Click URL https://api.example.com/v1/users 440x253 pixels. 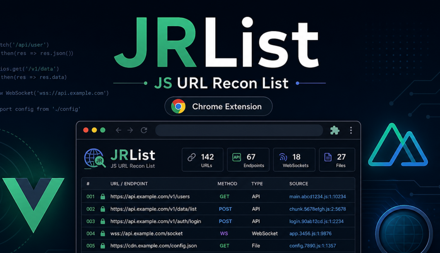click(x=150, y=197)
